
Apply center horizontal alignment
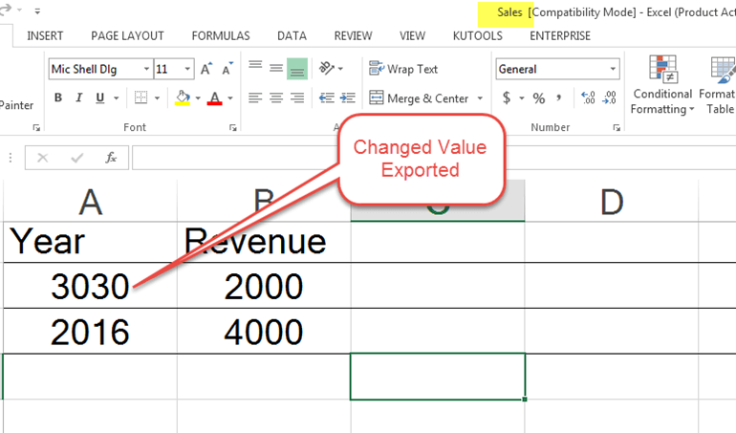click(x=275, y=97)
